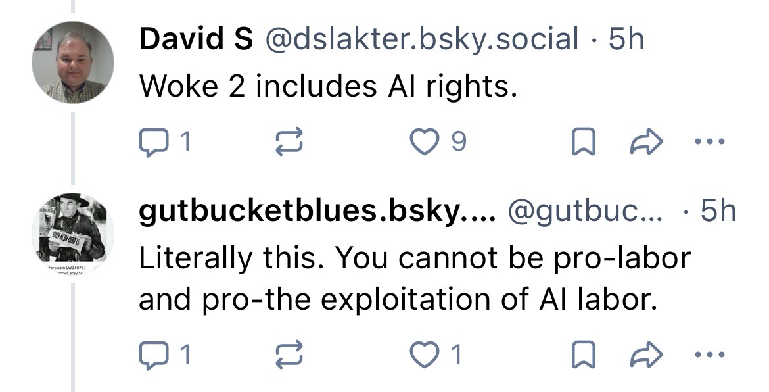Open the post text 'Woke 2 includes AI rights'
This screenshot has height=392, width=769.
(x=325, y=86)
